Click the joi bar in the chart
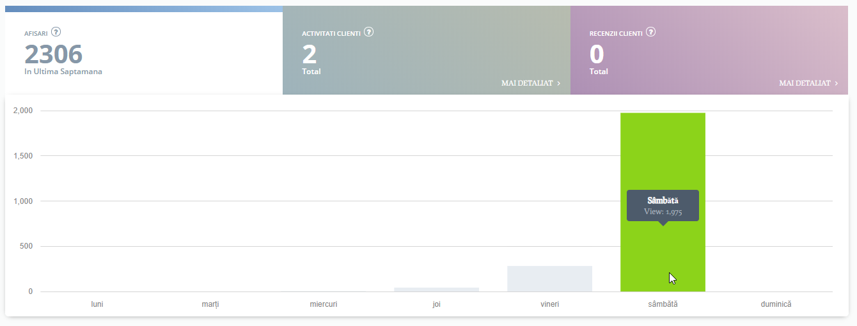 pyautogui.click(x=436, y=290)
